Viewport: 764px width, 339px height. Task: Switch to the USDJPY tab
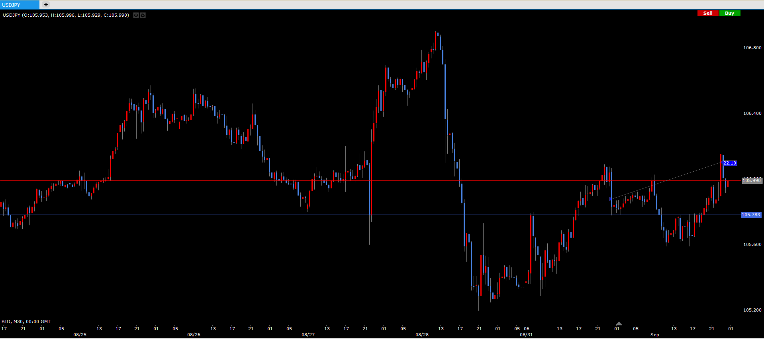click(x=19, y=5)
